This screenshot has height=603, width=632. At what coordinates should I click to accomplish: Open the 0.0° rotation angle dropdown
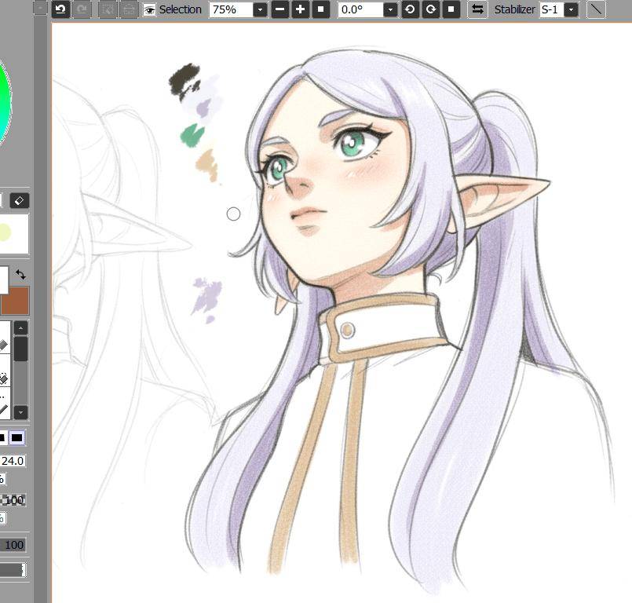(x=390, y=9)
